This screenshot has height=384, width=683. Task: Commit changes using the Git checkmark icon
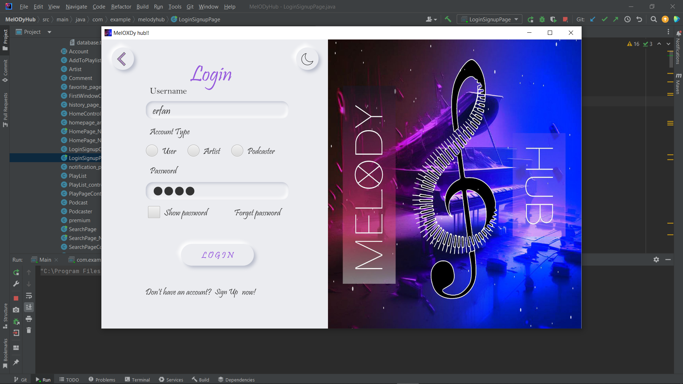tap(604, 19)
